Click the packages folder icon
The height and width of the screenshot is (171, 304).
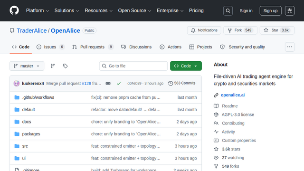point(17,134)
